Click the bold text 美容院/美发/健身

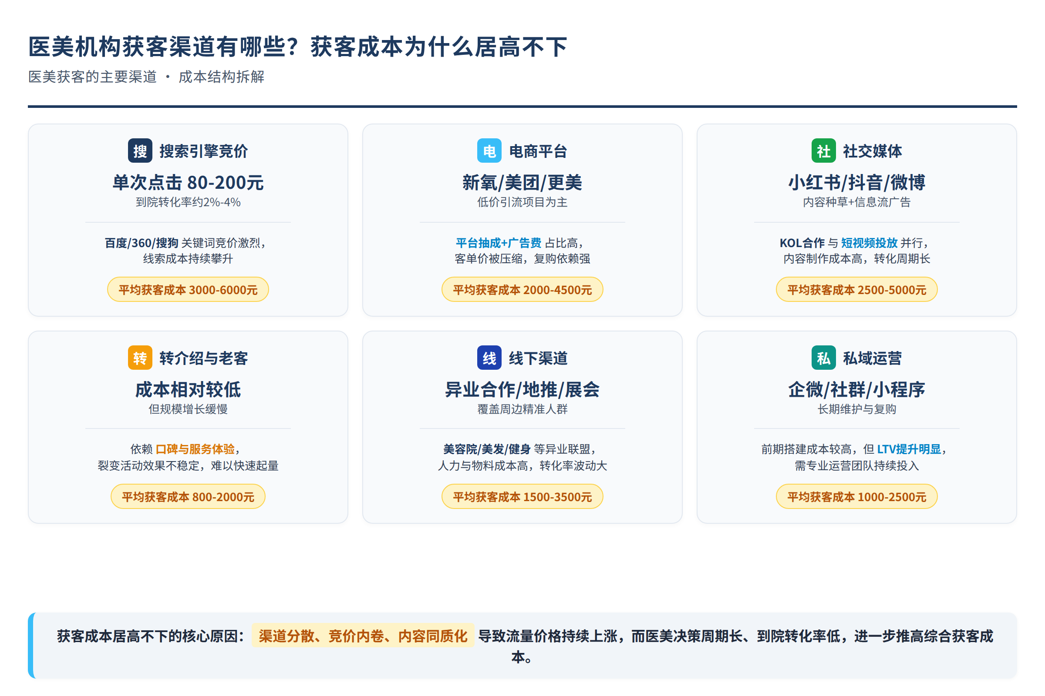[x=487, y=449]
